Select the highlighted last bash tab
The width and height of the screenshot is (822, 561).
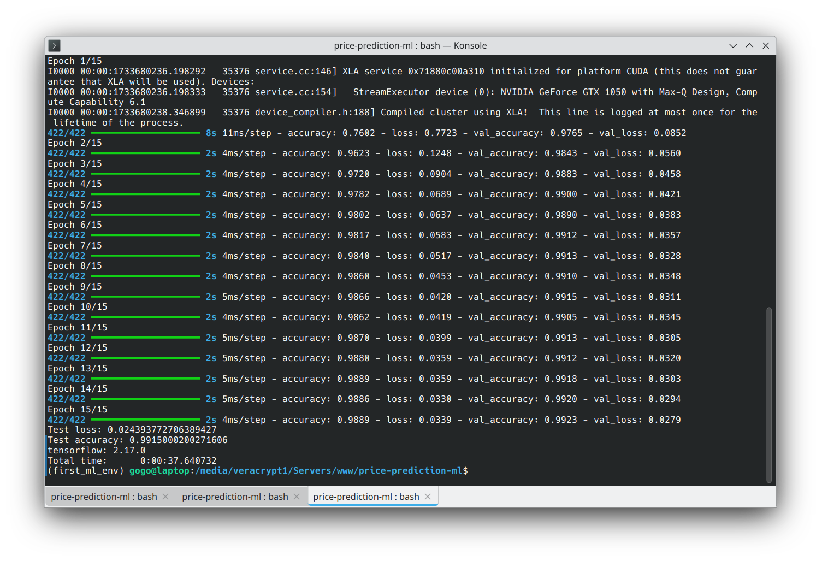point(366,497)
